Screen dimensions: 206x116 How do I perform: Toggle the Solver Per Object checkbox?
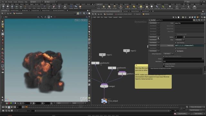click(164, 66)
